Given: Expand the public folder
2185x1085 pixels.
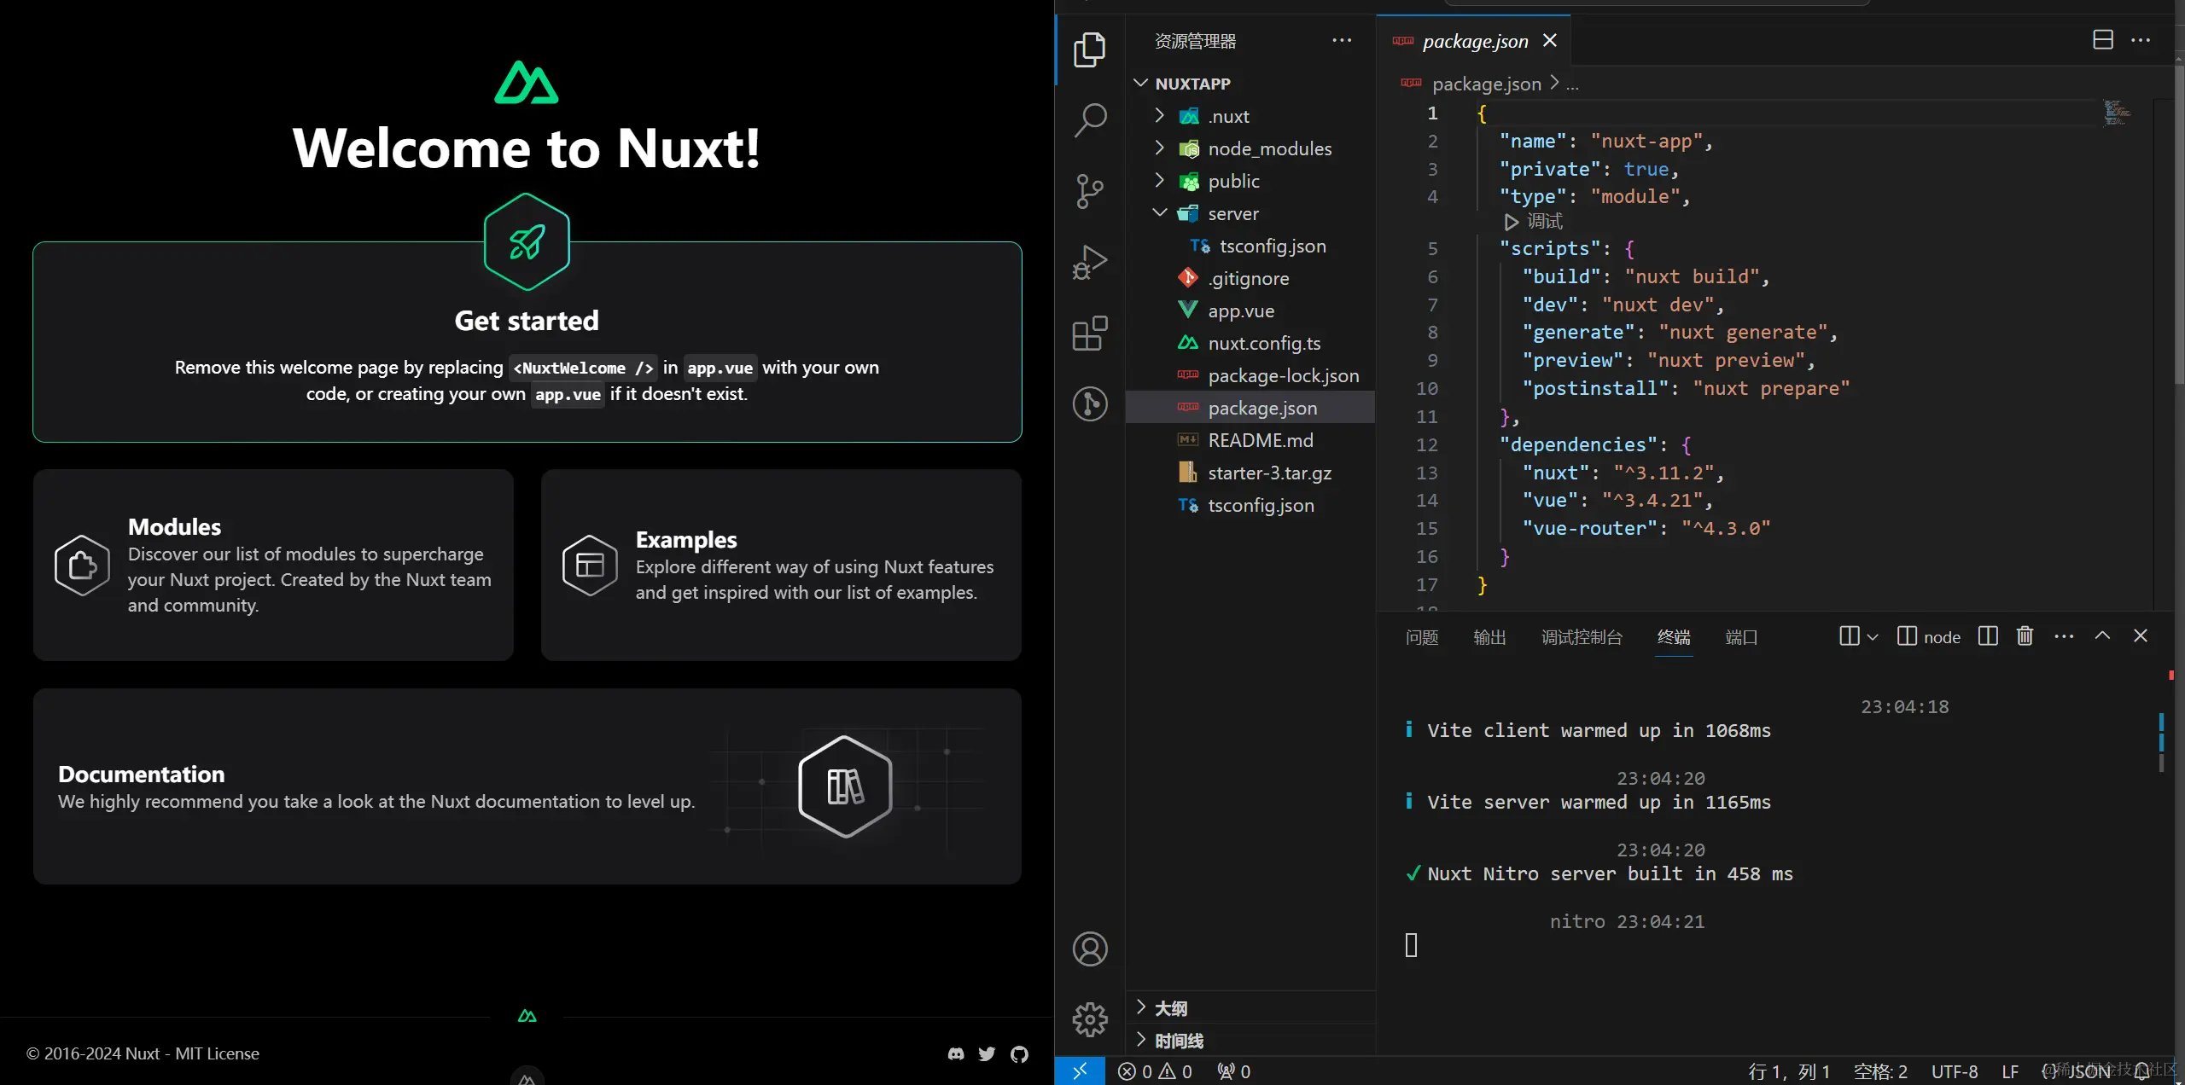Looking at the screenshot, I should point(1251,181).
